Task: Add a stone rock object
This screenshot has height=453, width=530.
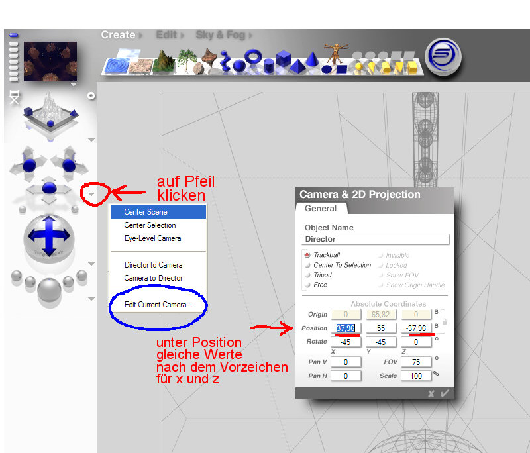Action: tap(199, 69)
